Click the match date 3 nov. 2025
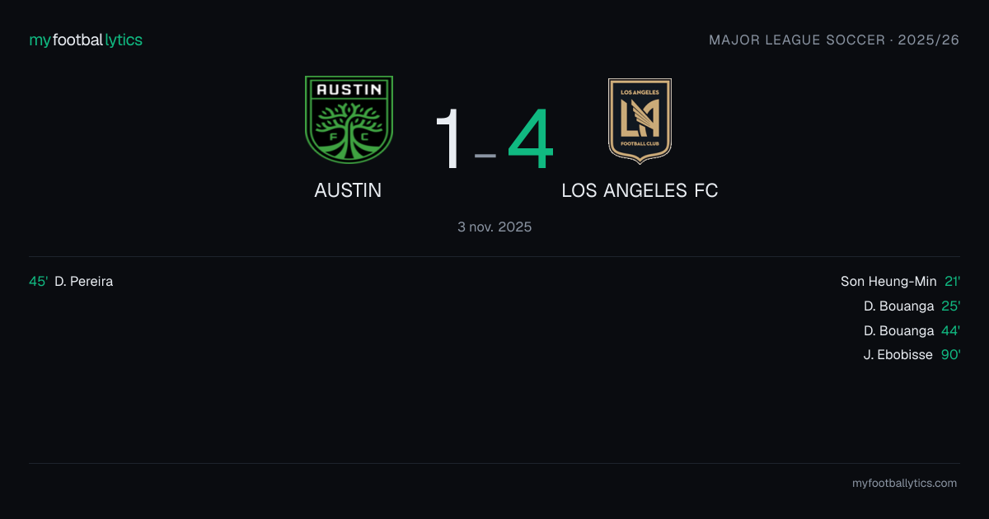The height and width of the screenshot is (519, 989). (494, 227)
